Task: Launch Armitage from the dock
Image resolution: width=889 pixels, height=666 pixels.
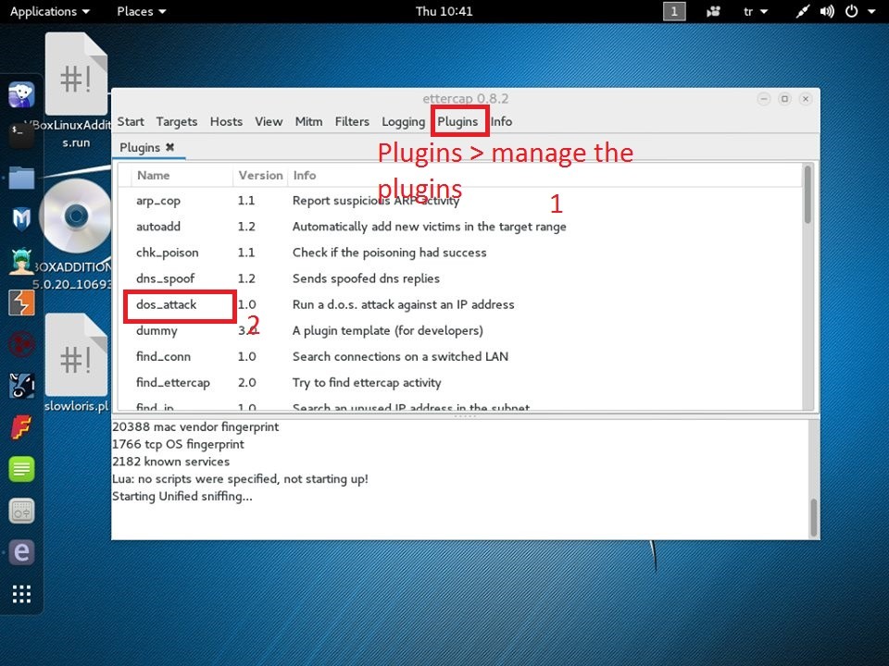Action: (x=21, y=261)
